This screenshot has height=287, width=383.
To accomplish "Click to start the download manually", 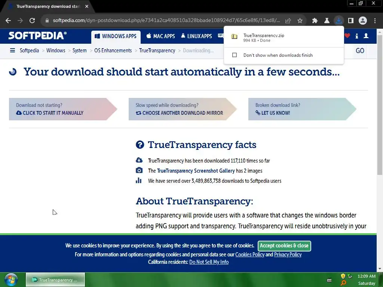I will [63, 109].
